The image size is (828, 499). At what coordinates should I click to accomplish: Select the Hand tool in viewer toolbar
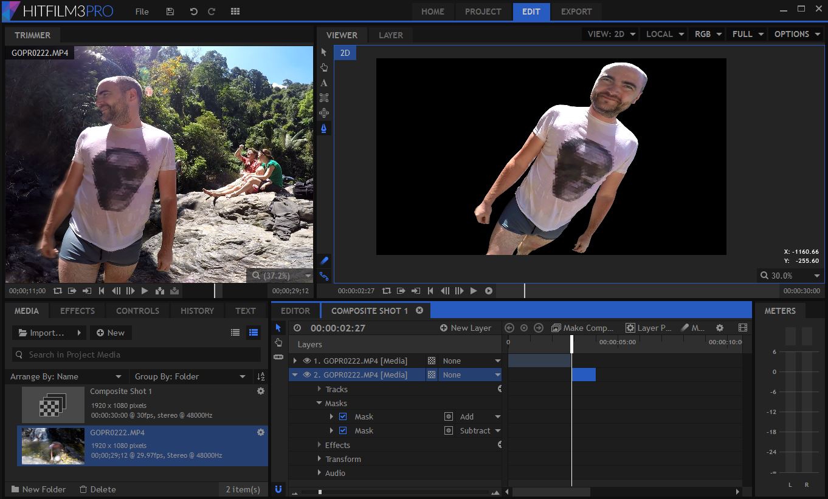324,67
